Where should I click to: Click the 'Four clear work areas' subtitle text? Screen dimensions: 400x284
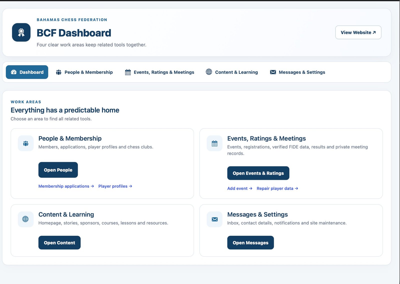pos(91,45)
